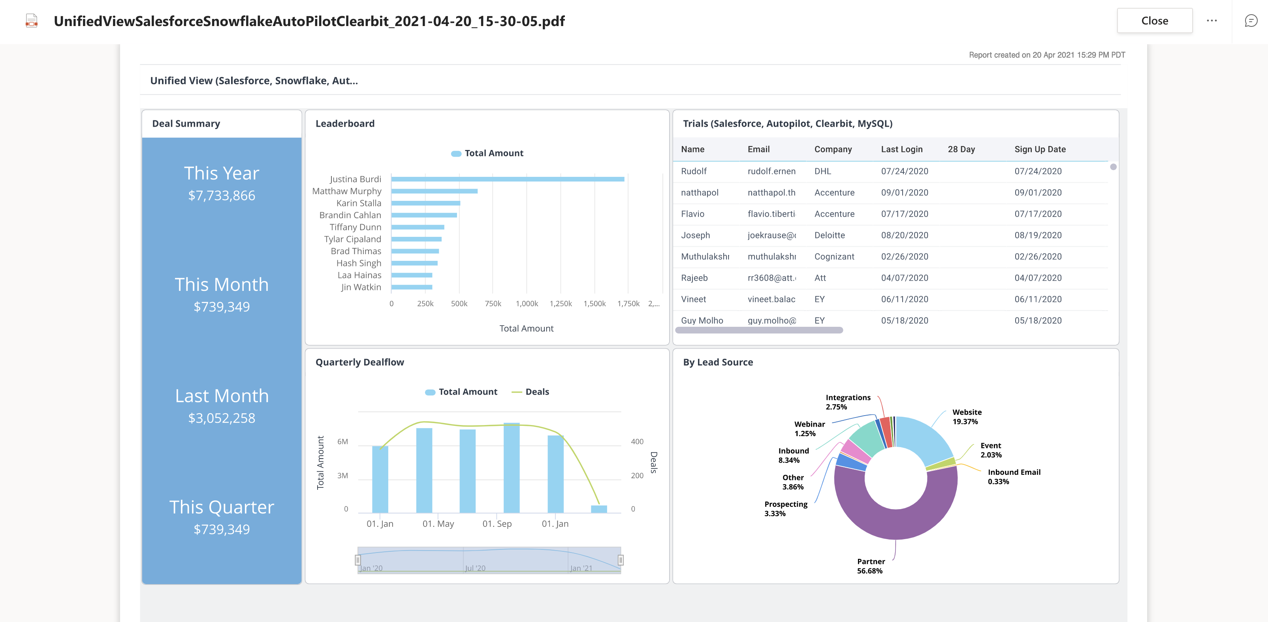This screenshot has width=1268, height=622.
Task: Open the more options ellipsis menu
Action: tap(1212, 21)
